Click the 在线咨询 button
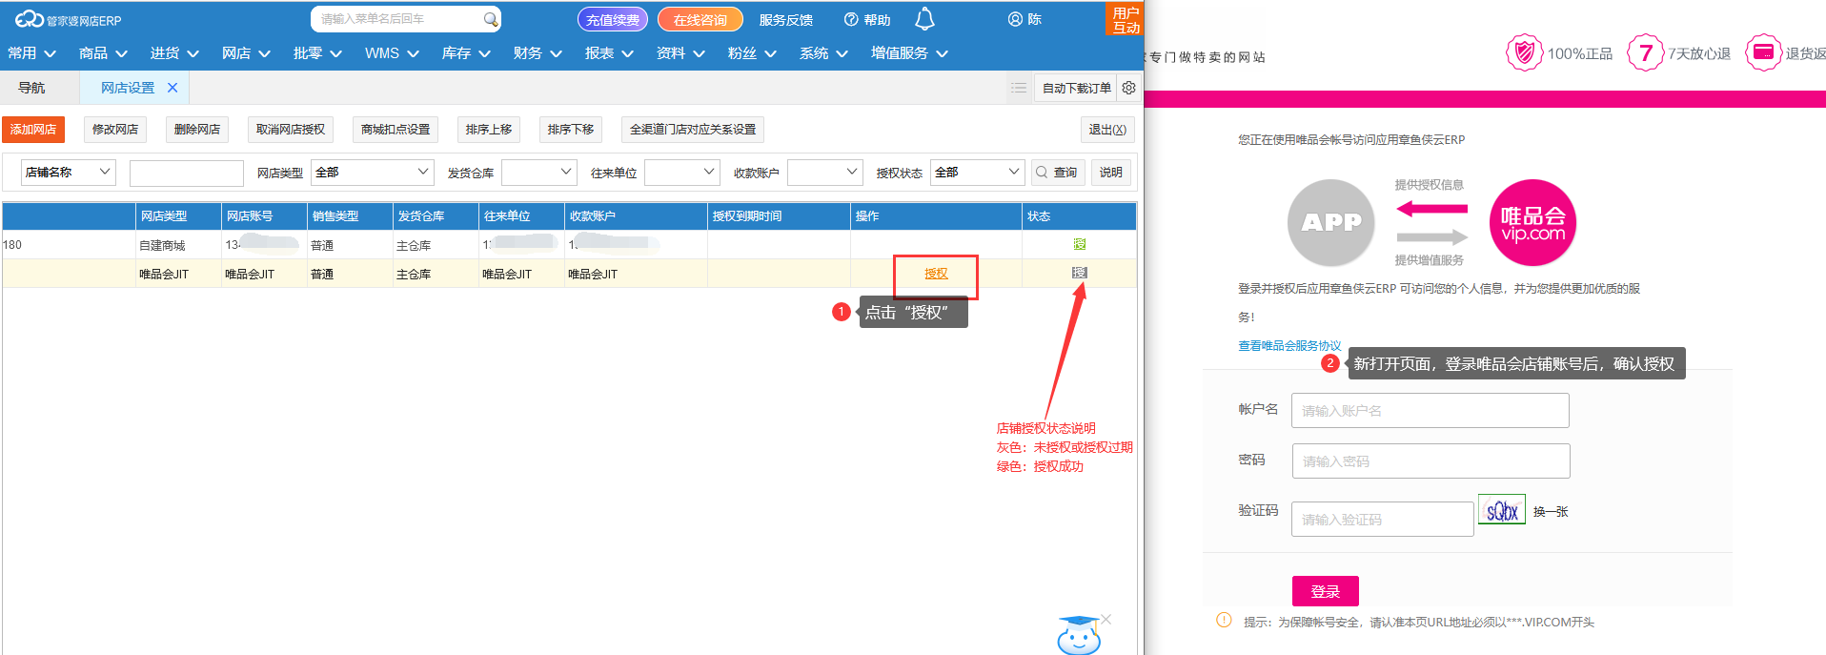 click(700, 19)
